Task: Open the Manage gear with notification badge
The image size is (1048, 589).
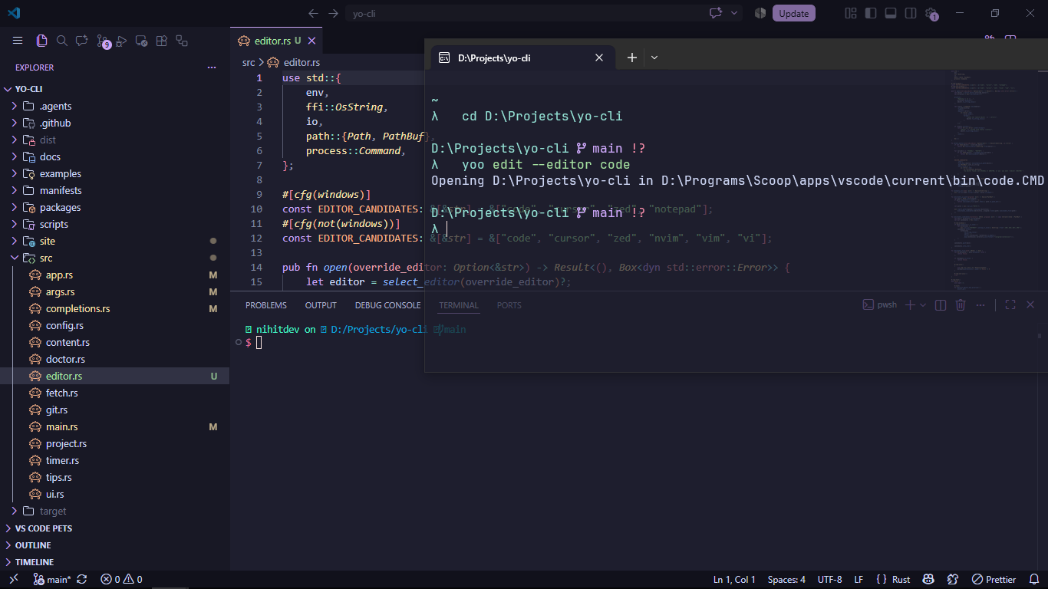Action: 931,14
